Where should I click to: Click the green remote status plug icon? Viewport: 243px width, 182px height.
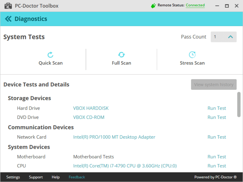(x=153, y=5)
